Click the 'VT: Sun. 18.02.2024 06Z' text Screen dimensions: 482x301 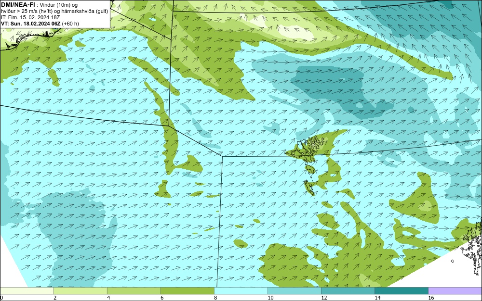[x=31, y=24]
